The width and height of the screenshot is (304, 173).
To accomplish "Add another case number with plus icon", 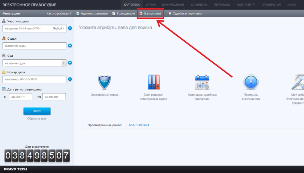I will (70, 79).
